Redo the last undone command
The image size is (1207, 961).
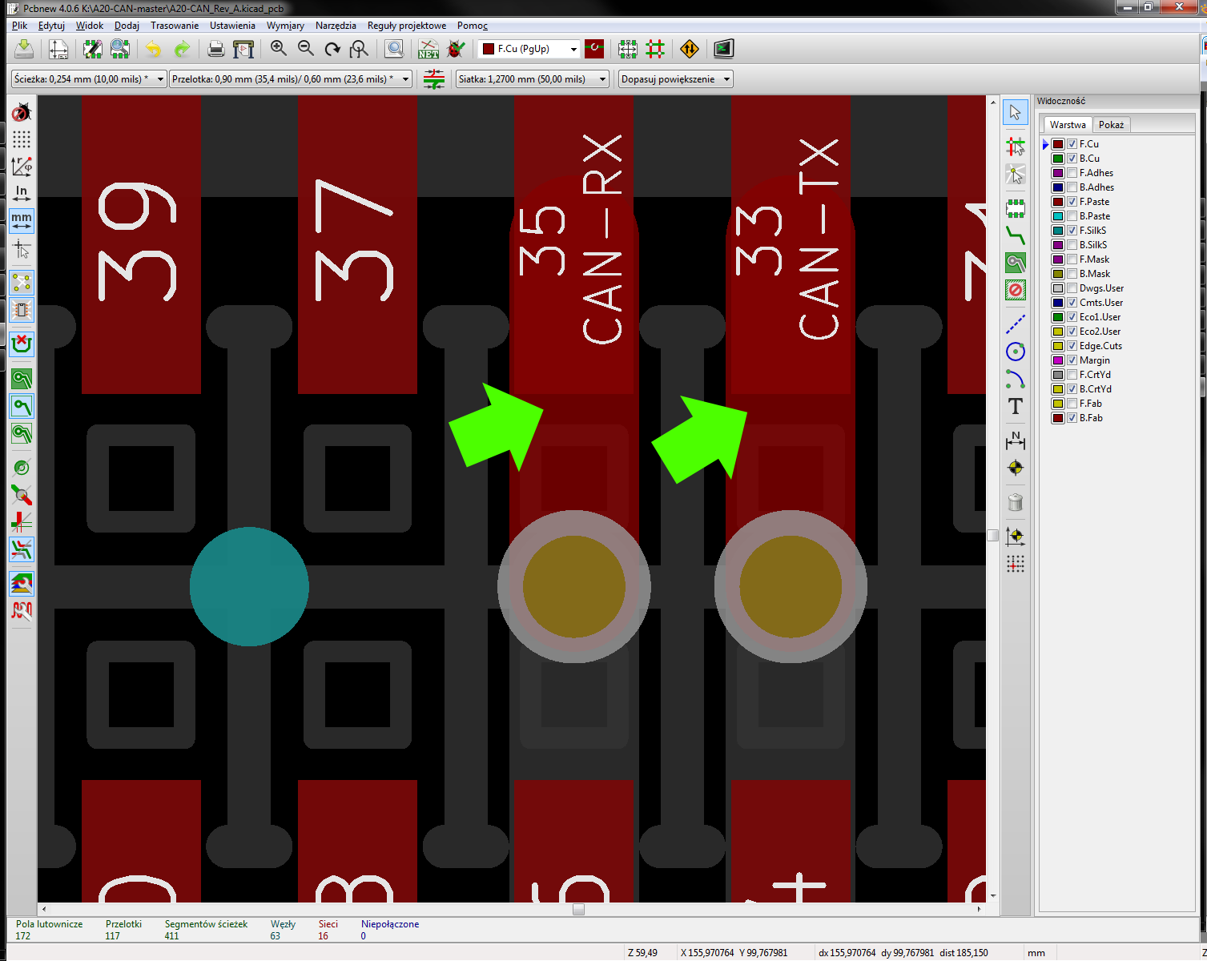pos(182,49)
